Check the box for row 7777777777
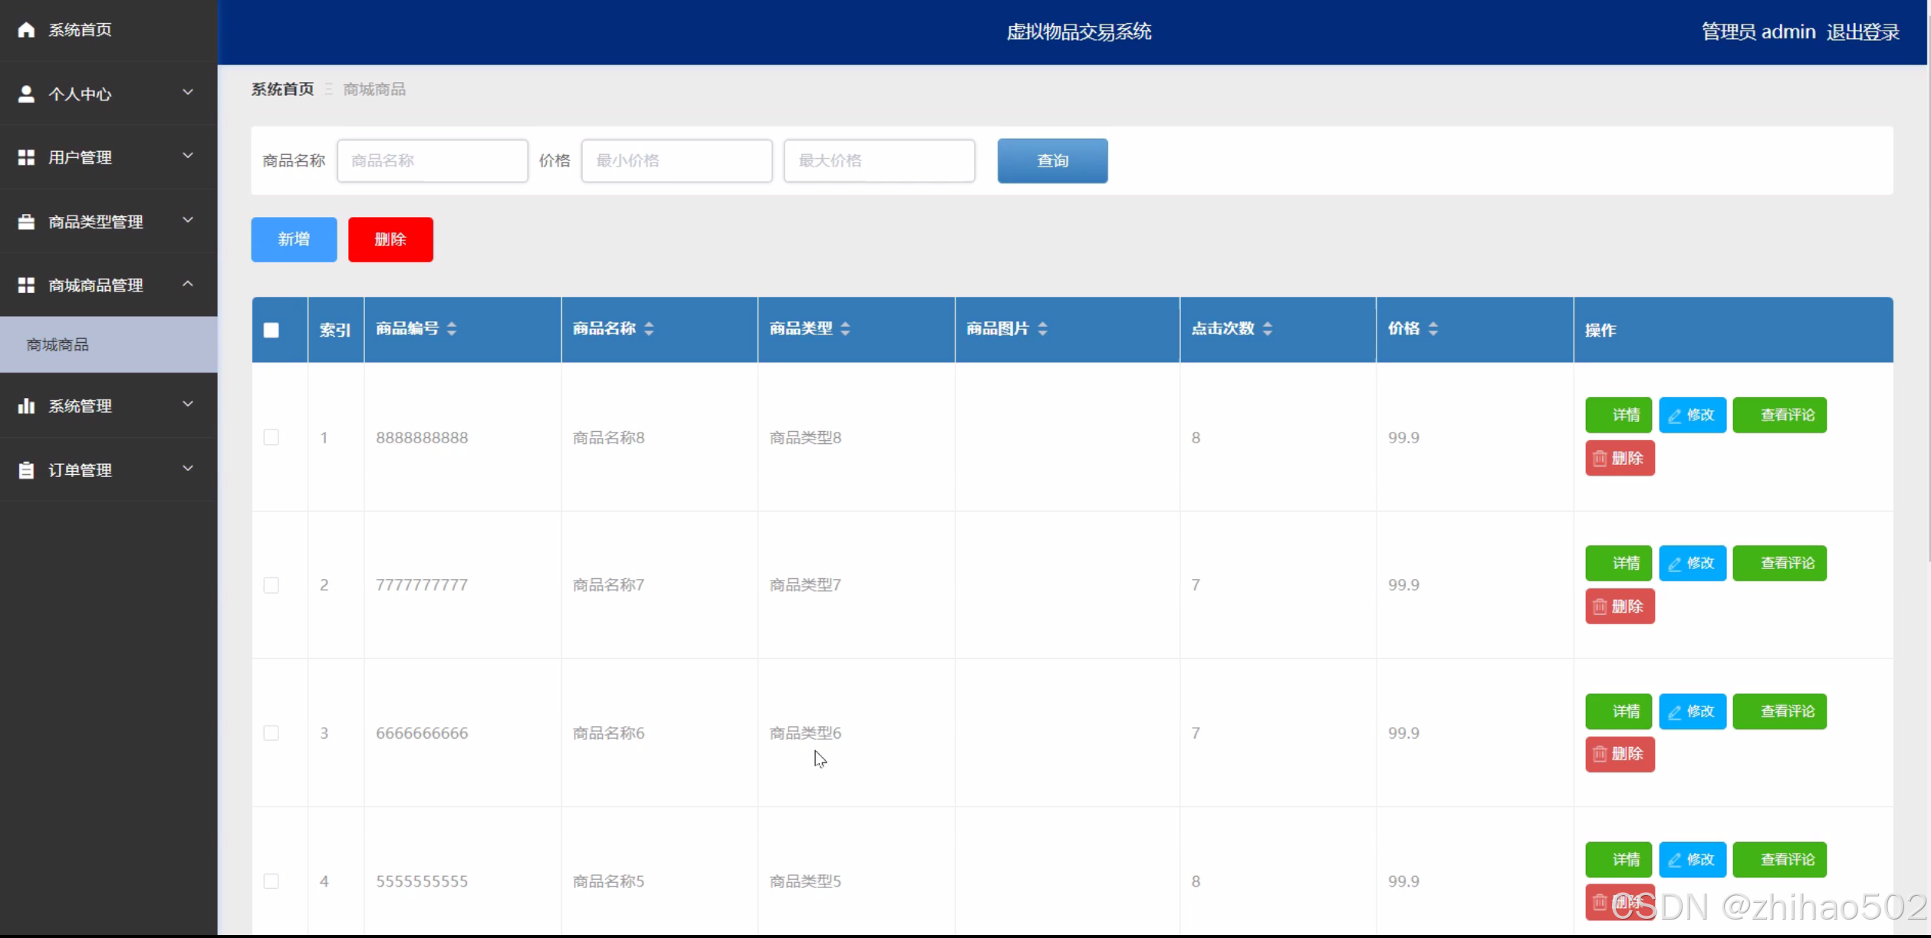This screenshot has height=938, width=1931. coord(271,585)
